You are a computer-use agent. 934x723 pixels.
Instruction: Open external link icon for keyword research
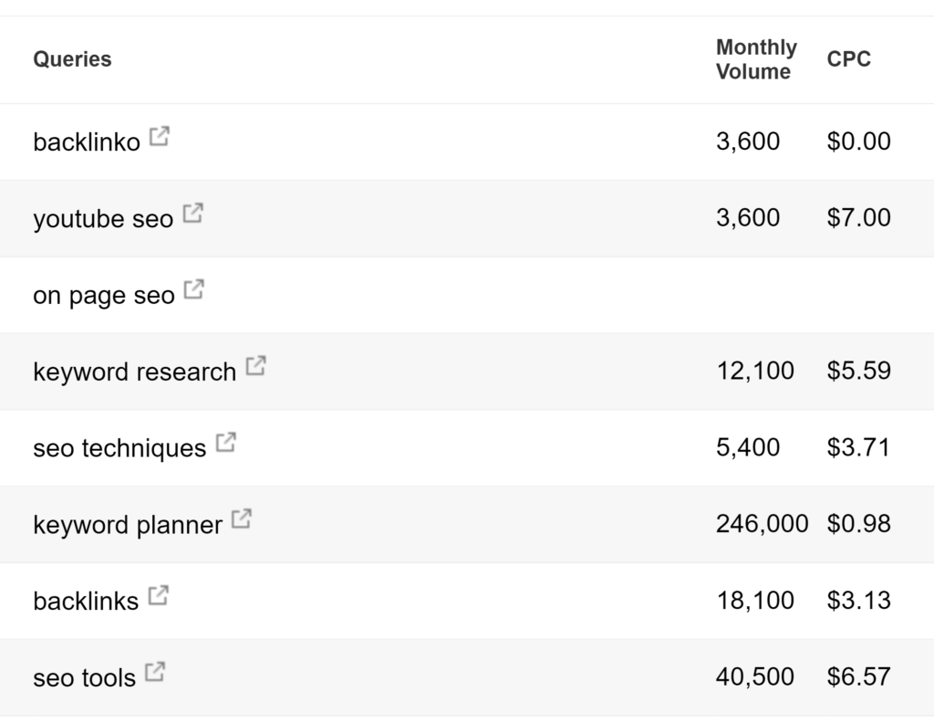[x=255, y=365]
